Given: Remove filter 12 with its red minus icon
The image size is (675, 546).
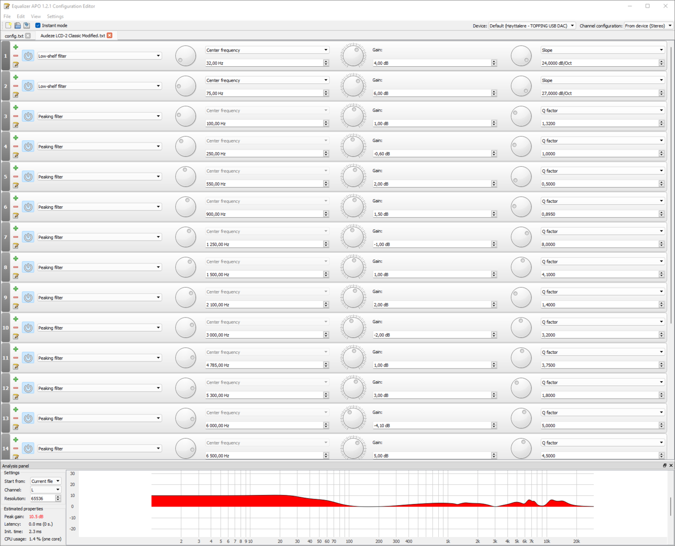Looking at the screenshot, I should (x=16, y=388).
